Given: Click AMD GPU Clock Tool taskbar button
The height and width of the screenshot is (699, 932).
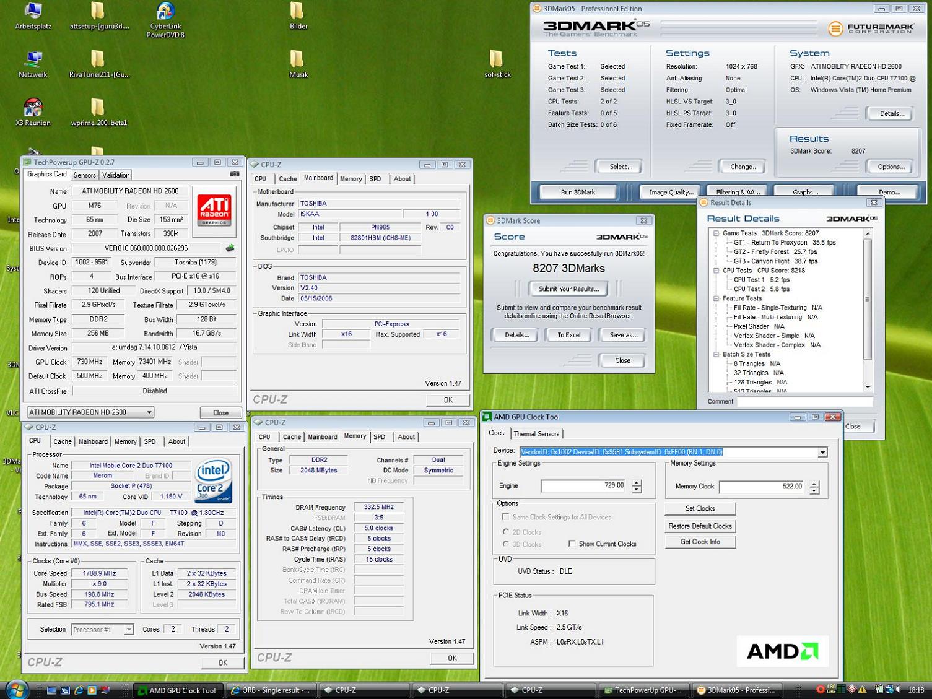Looking at the screenshot, I should tap(178, 690).
